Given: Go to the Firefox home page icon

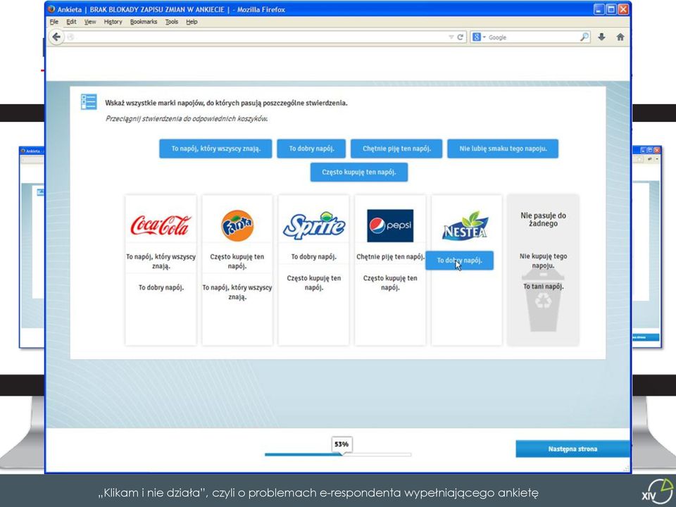Looking at the screenshot, I should click(620, 37).
